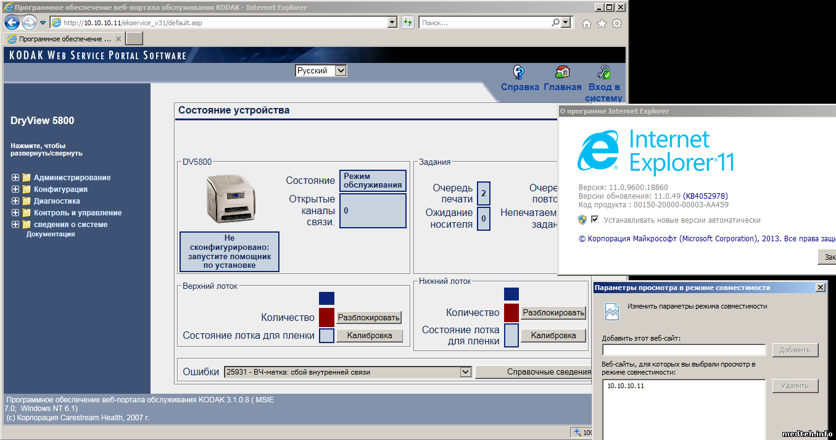Image resolution: width=836 pixels, height=440 pixels.
Task: Expand the Диагностика tree node
Action: [x=15, y=201]
